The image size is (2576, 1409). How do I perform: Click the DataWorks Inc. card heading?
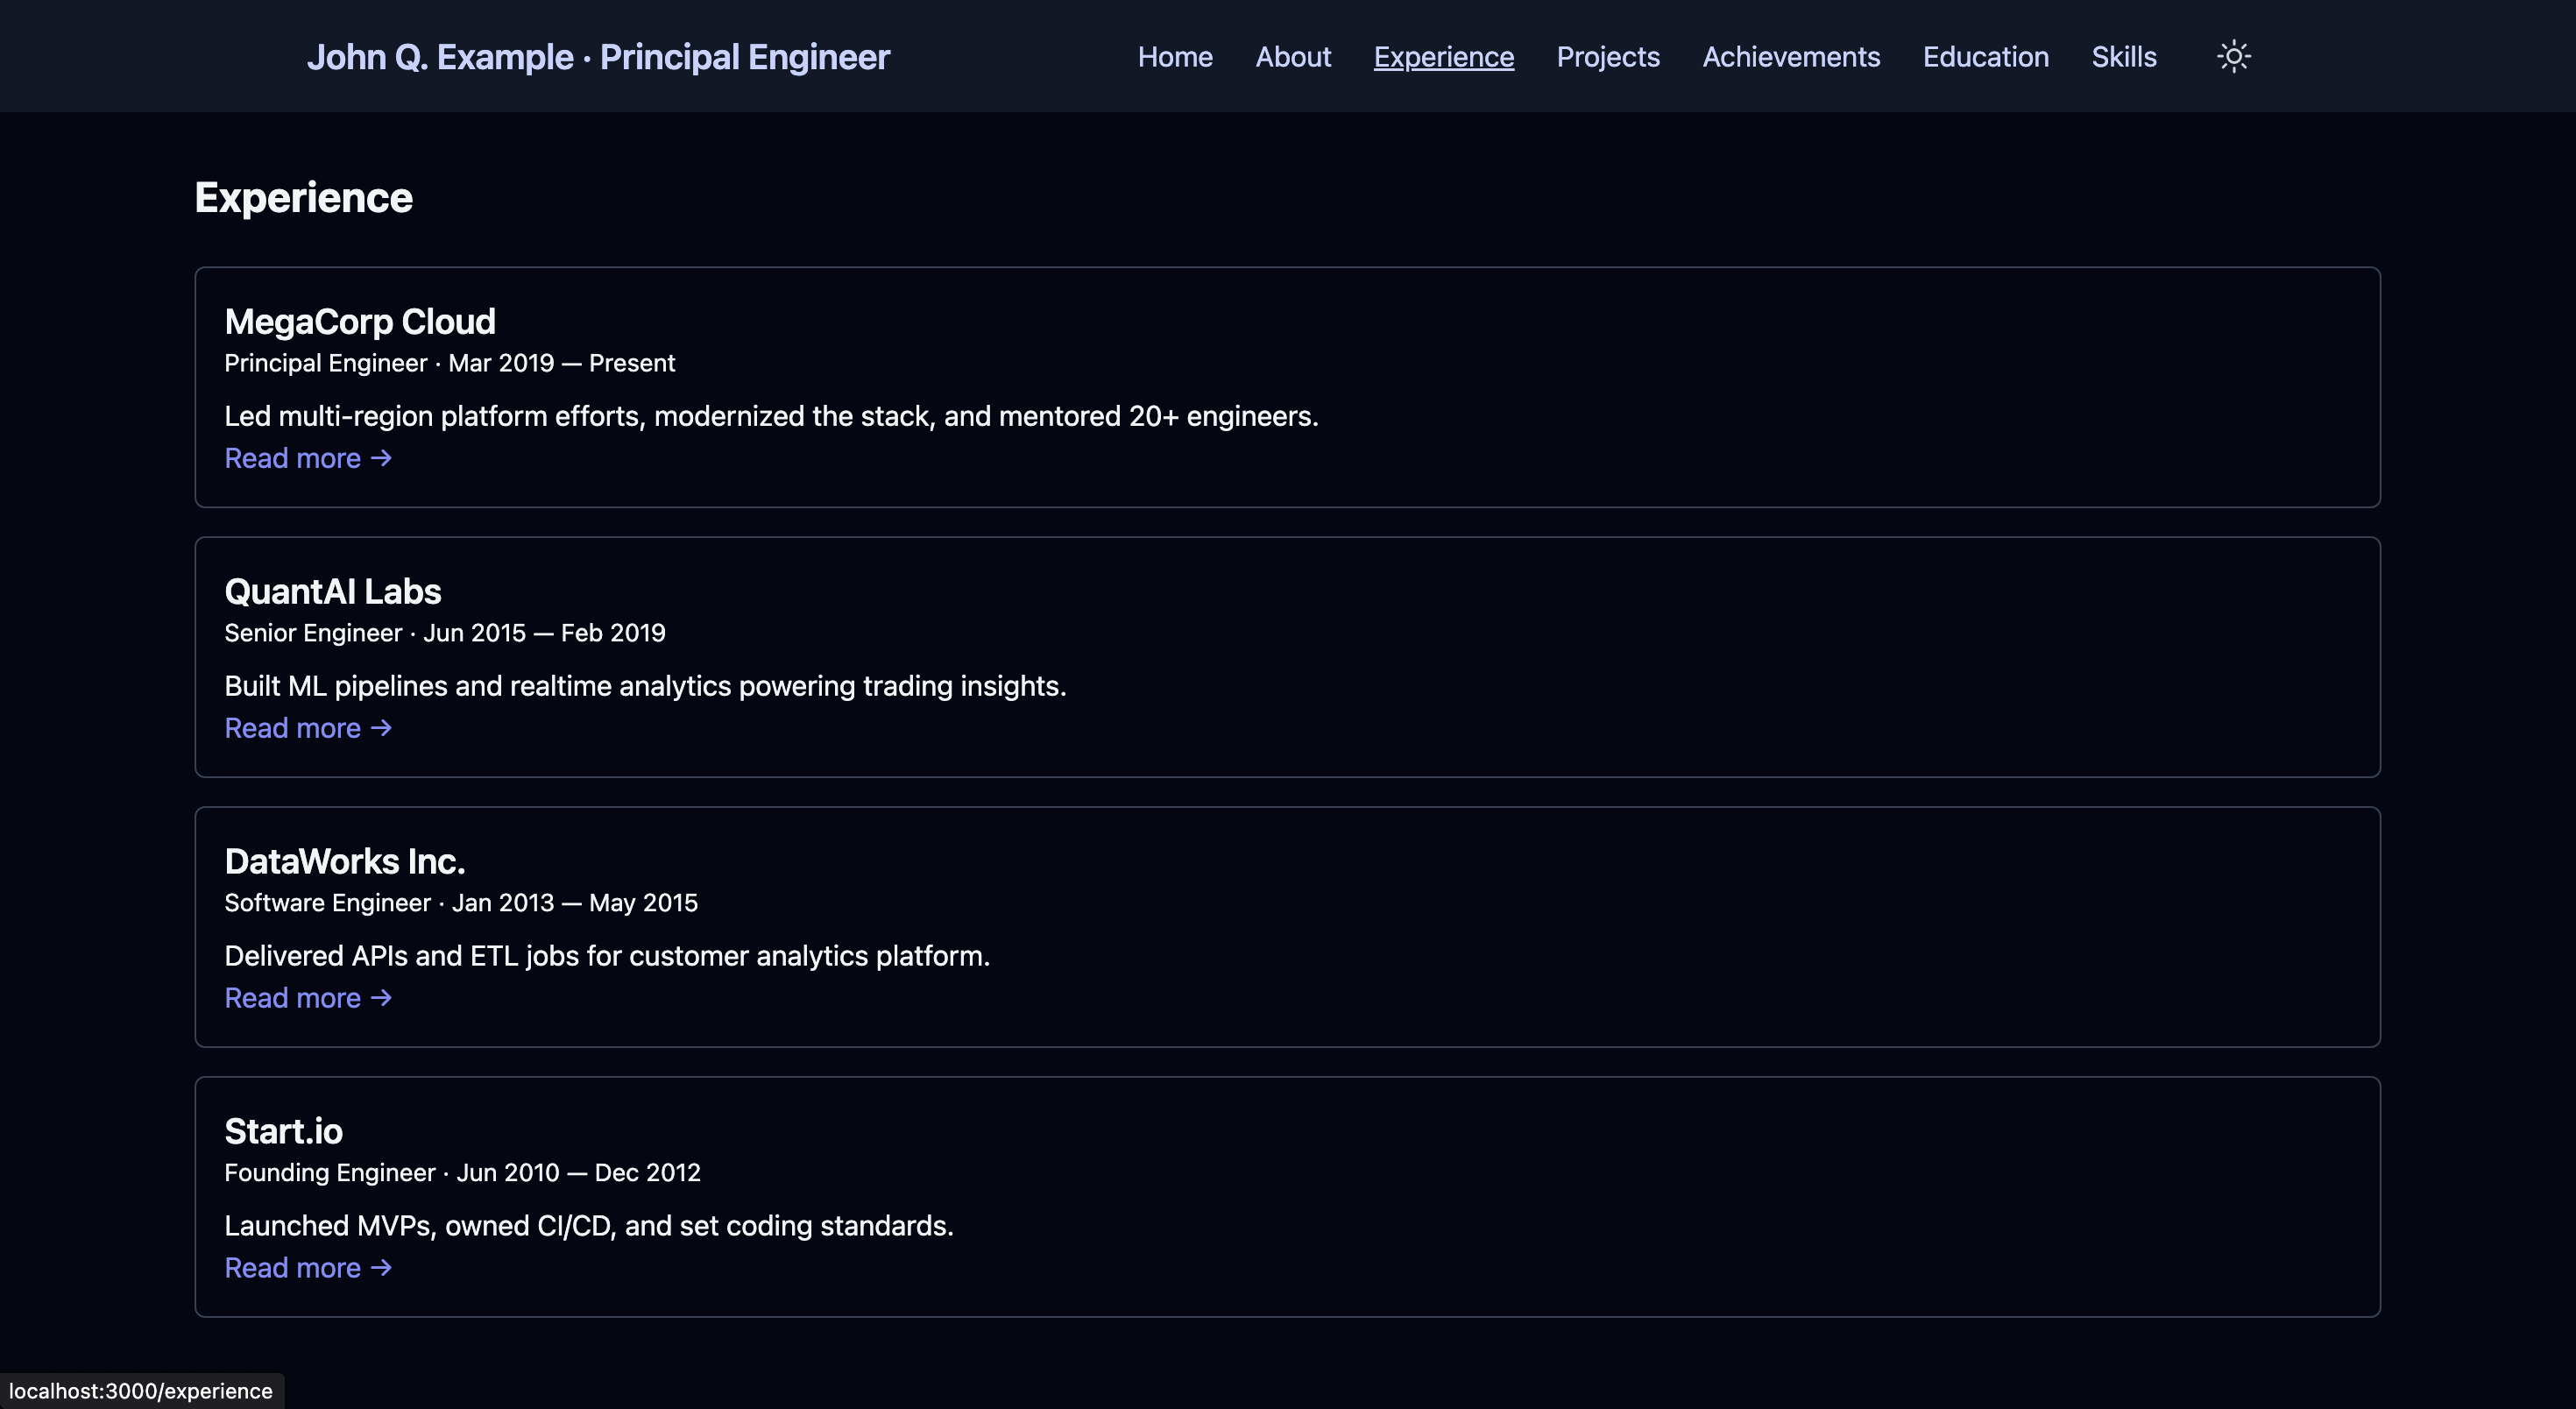point(344,862)
